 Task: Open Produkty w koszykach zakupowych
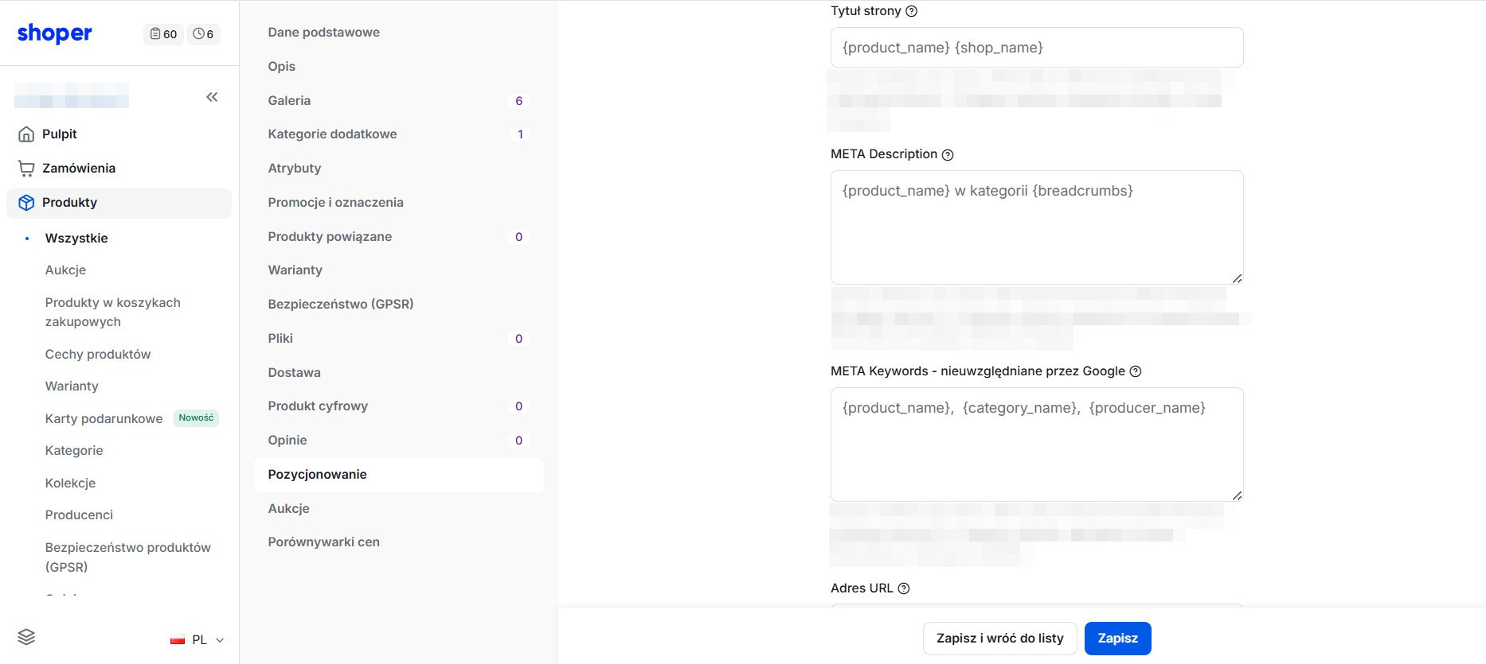(113, 313)
